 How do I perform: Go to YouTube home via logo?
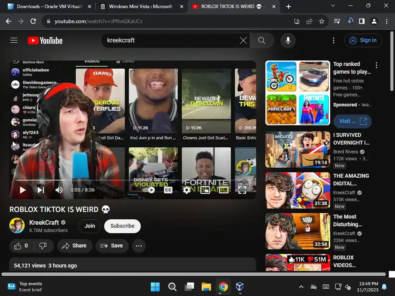click(x=45, y=40)
